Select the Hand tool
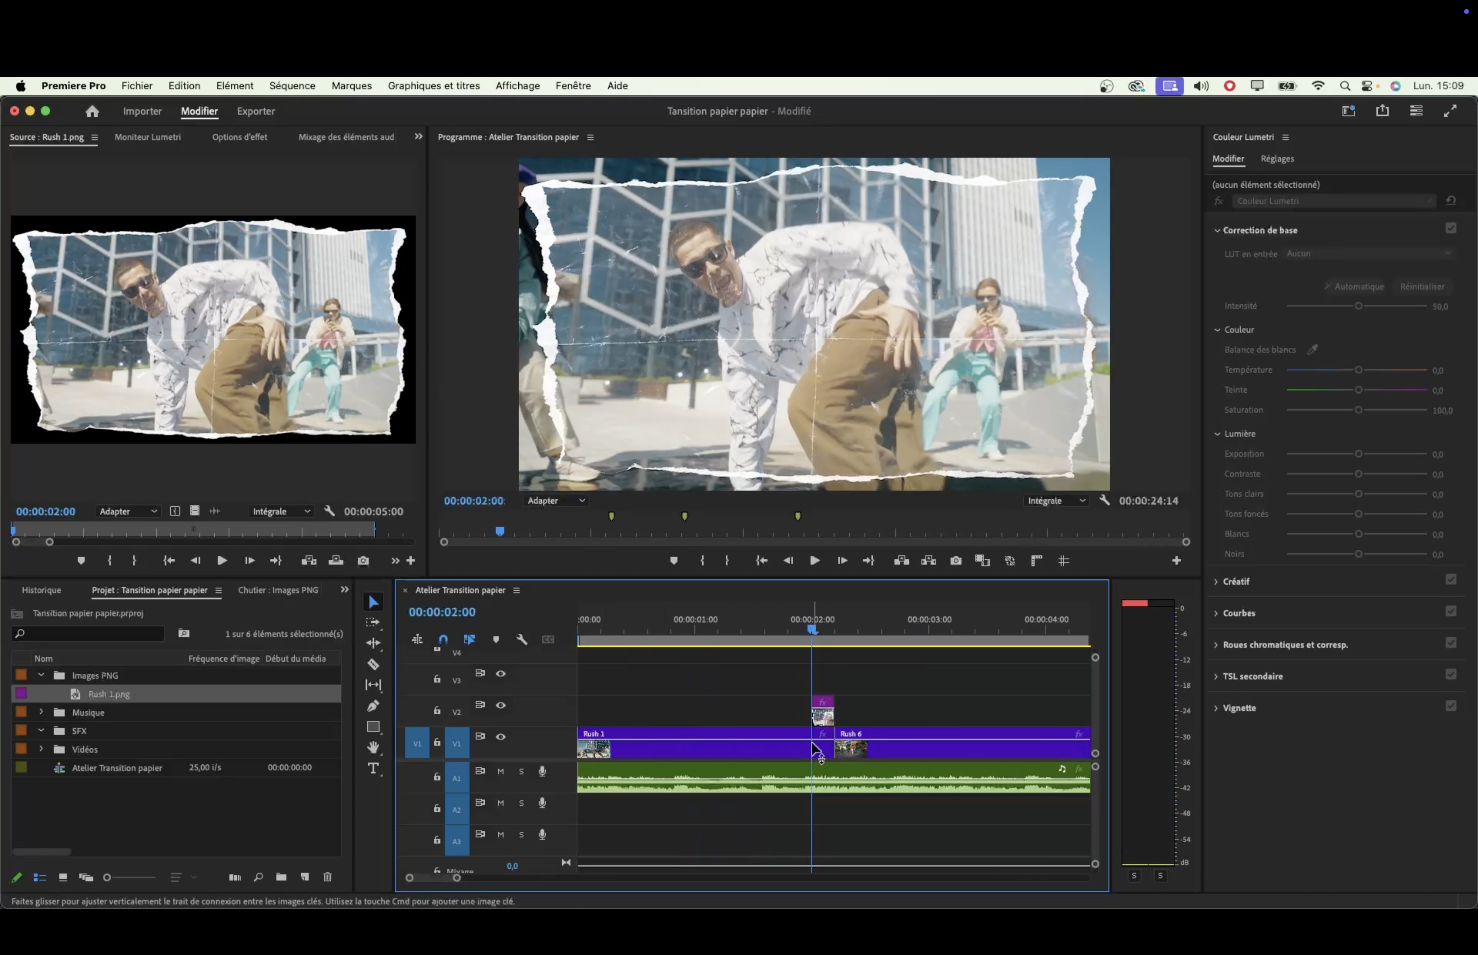Viewport: 1478px width, 955px height. pyautogui.click(x=373, y=747)
